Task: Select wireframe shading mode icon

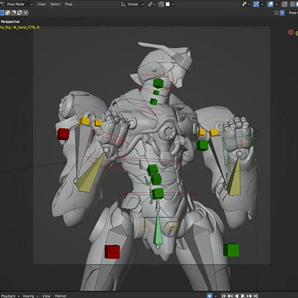Action: (x=293, y=4)
